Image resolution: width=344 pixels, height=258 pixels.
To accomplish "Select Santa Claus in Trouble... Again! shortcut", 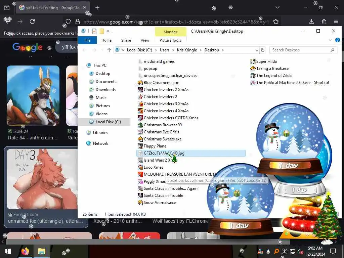I will tap(168, 188).
